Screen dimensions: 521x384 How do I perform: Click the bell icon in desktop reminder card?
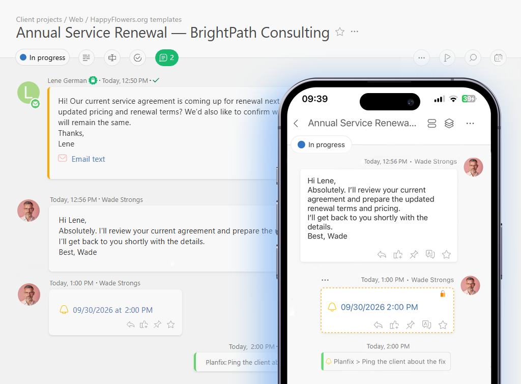(64, 310)
